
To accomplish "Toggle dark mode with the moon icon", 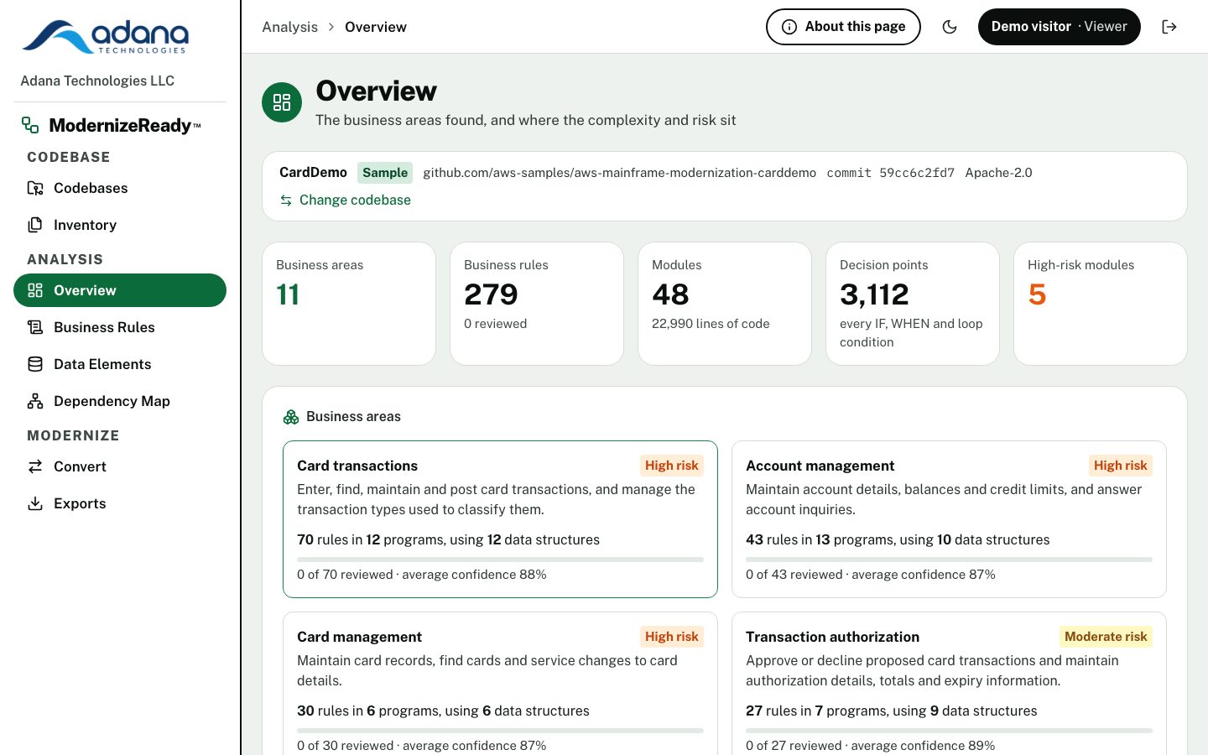I will coord(950,27).
